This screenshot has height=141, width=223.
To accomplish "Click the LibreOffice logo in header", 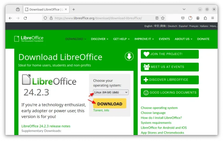I will coord(29,39).
